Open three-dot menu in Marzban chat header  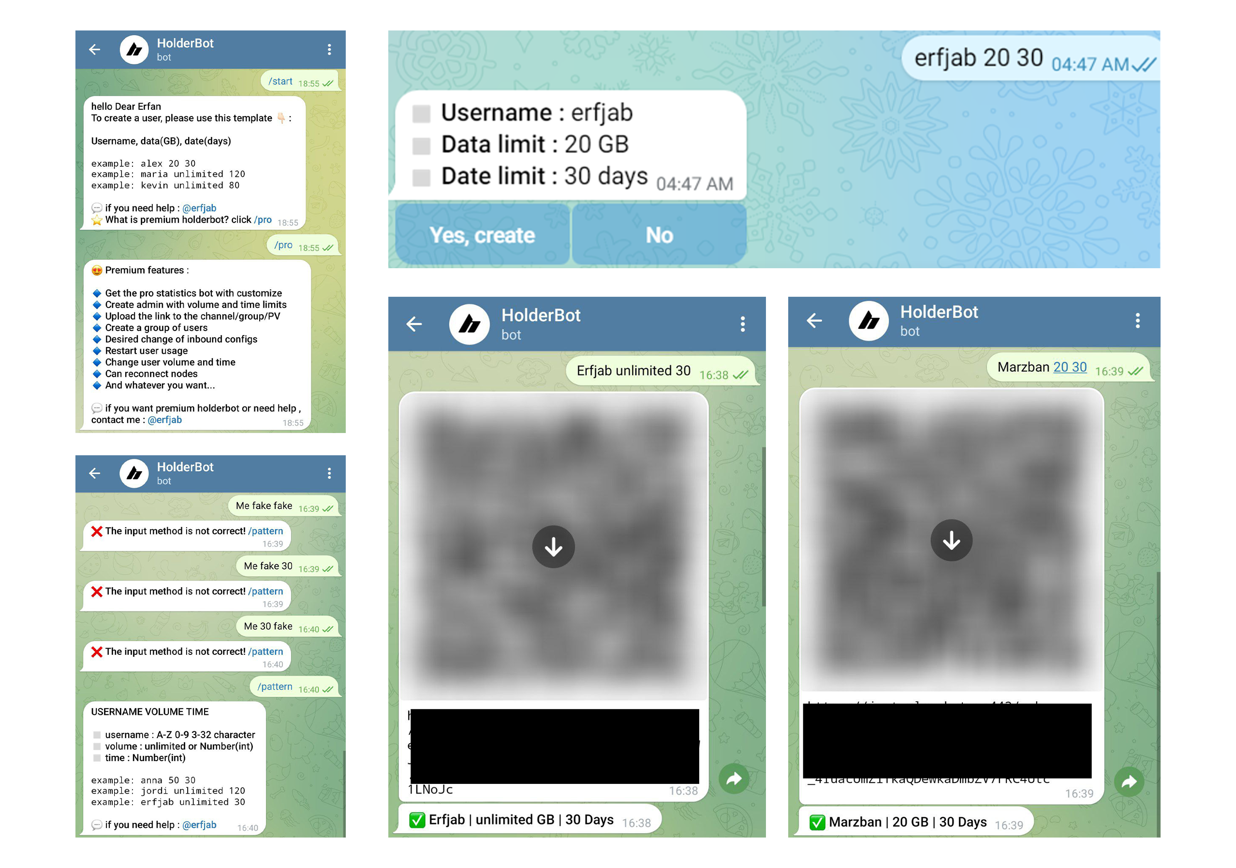tap(1137, 321)
